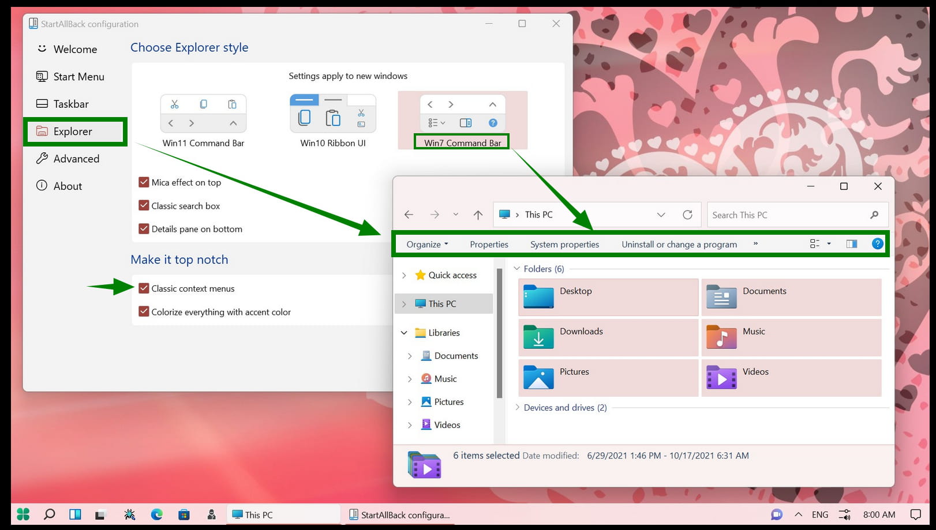Click the Windows Start button on taskbar

click(x=23, y=514)
